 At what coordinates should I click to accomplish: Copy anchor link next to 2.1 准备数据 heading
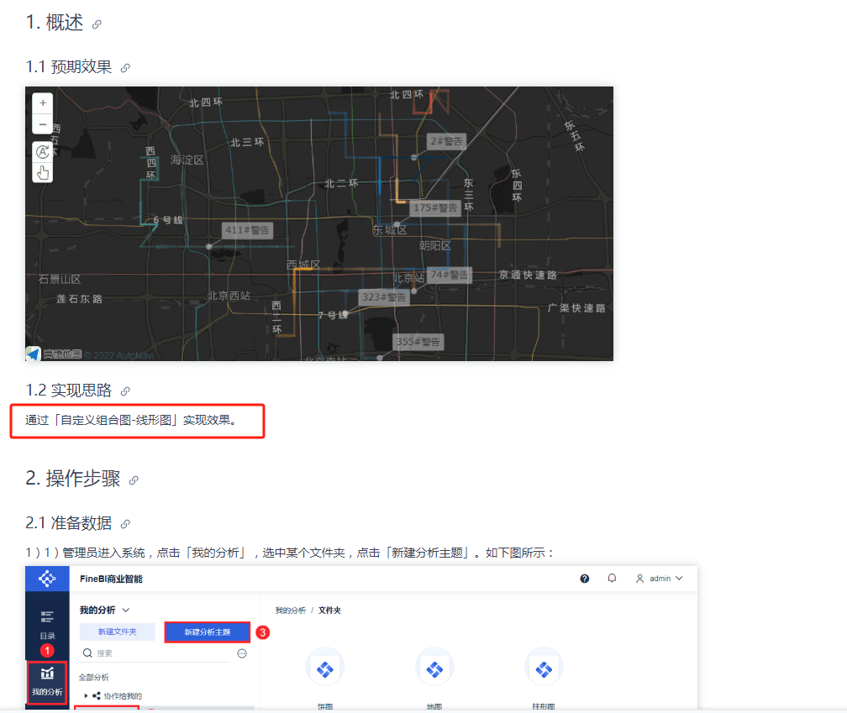click(x=125, y=524)
